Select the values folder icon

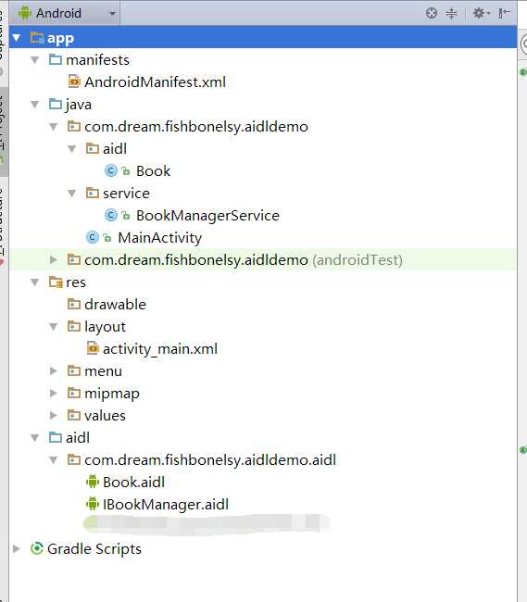[x=74, y=416]
